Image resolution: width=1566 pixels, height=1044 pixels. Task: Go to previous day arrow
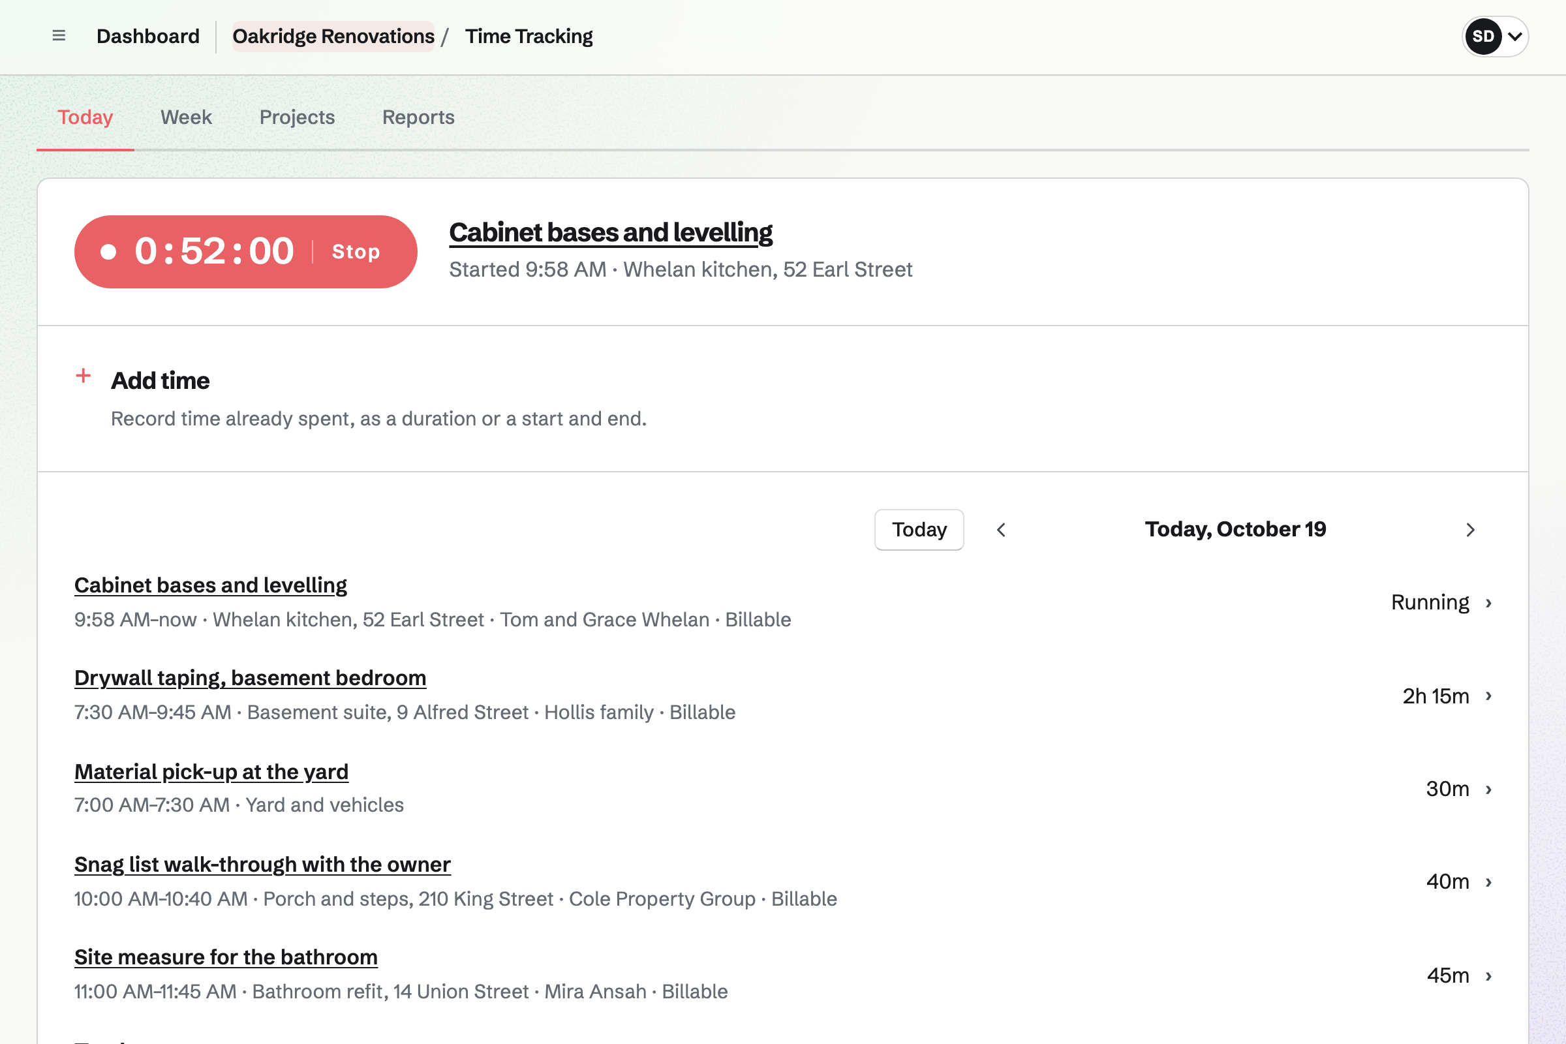click(1001, 530)
